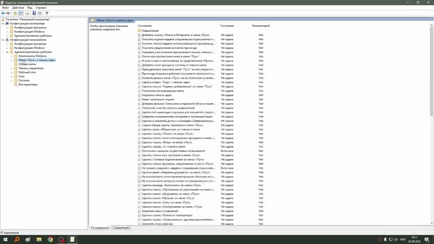This screenshot has height=244, width=434.
Task: Click the Filter funnel toolbar icon
Action: [47, 14]
